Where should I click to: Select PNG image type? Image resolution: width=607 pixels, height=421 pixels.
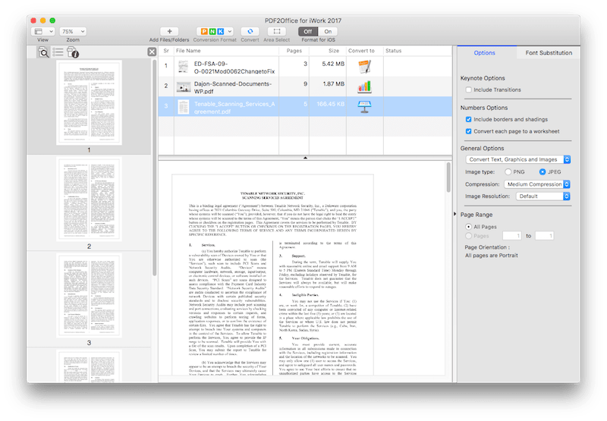(508, 171)
